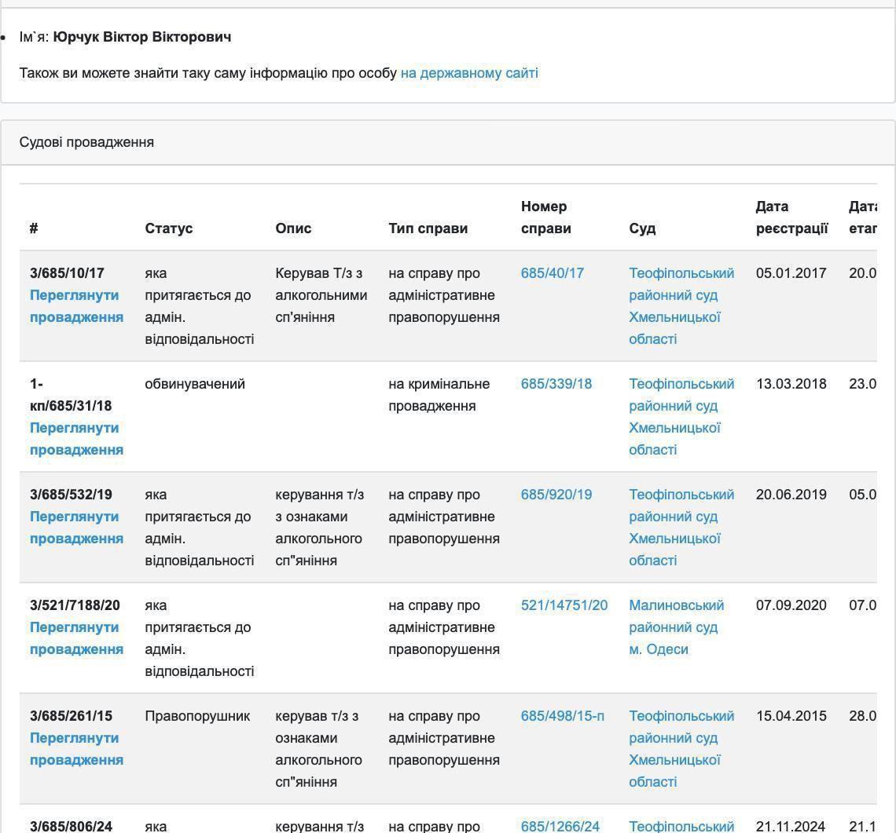View proceedings for case 3/685/532/19
896x833 pixels.
(76, 528)
